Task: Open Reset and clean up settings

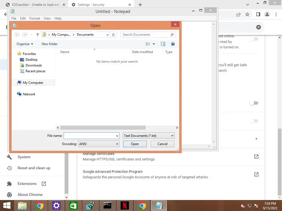Action: 34,168
